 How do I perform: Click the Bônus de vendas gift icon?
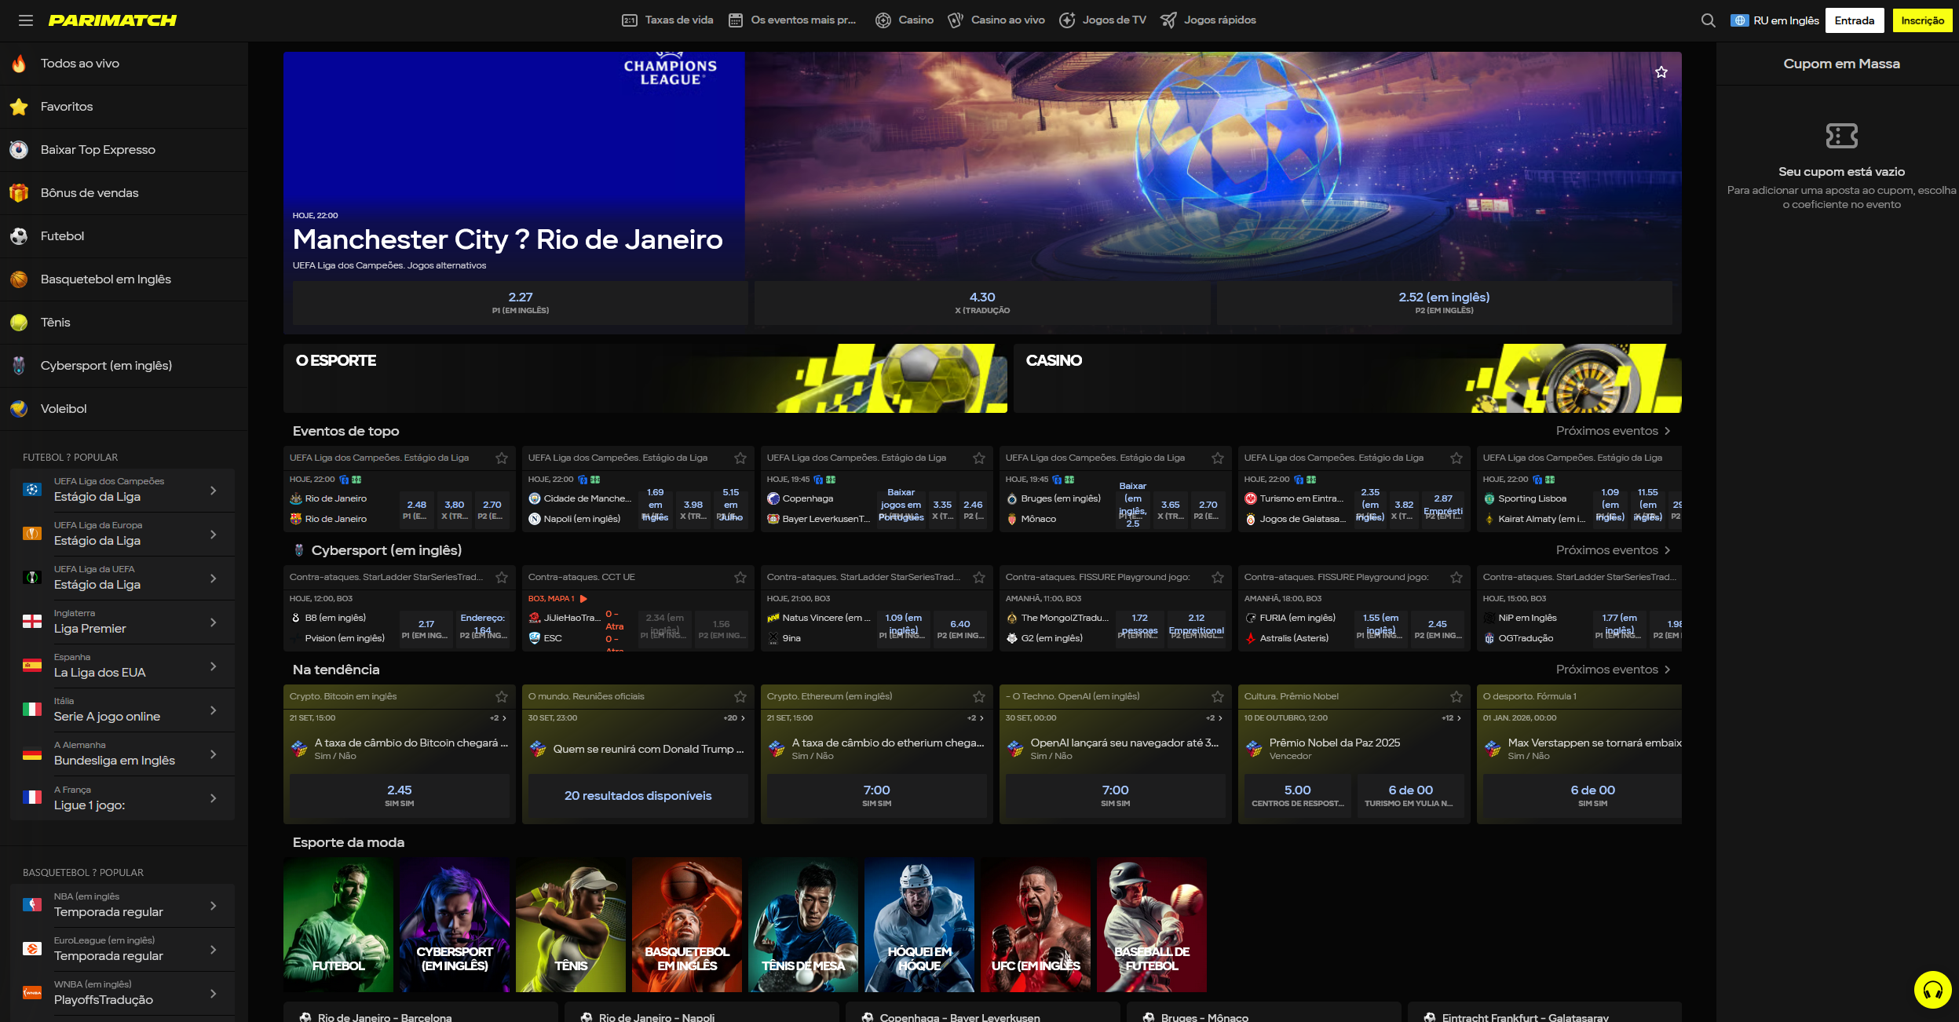pos(19,193)
